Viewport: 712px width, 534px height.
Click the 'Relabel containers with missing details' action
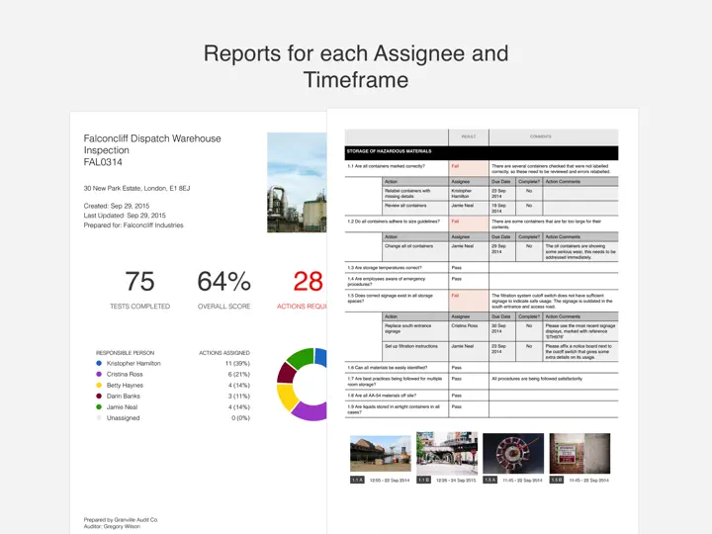(x=407, y=194)
